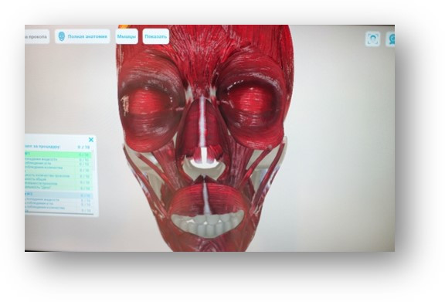
Task: Click the partially visible icon at top-right edge
Action: (x=391, y=39)
